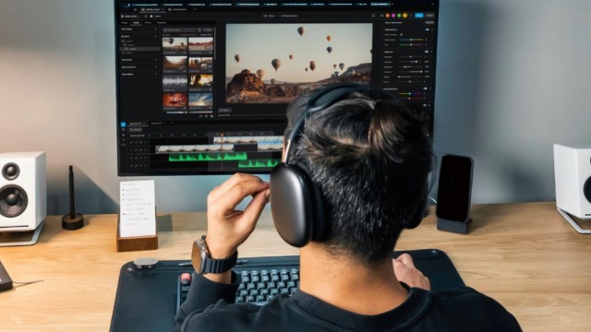Switch to the first timeline sequence tab

point(137,124)
